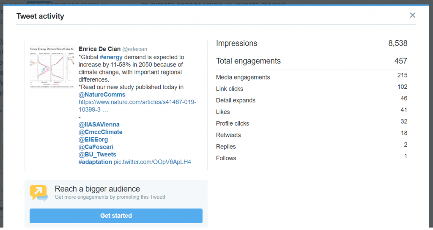Image resolution: width=433 pixels, height=230 pixels.
Task: Click the promote Tweet arrow icon
Action: coord(38,193)
